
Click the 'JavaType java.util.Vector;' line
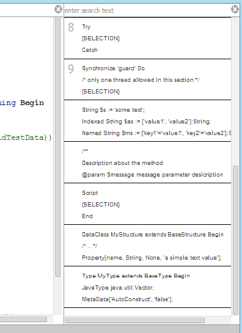coord(118,288)
